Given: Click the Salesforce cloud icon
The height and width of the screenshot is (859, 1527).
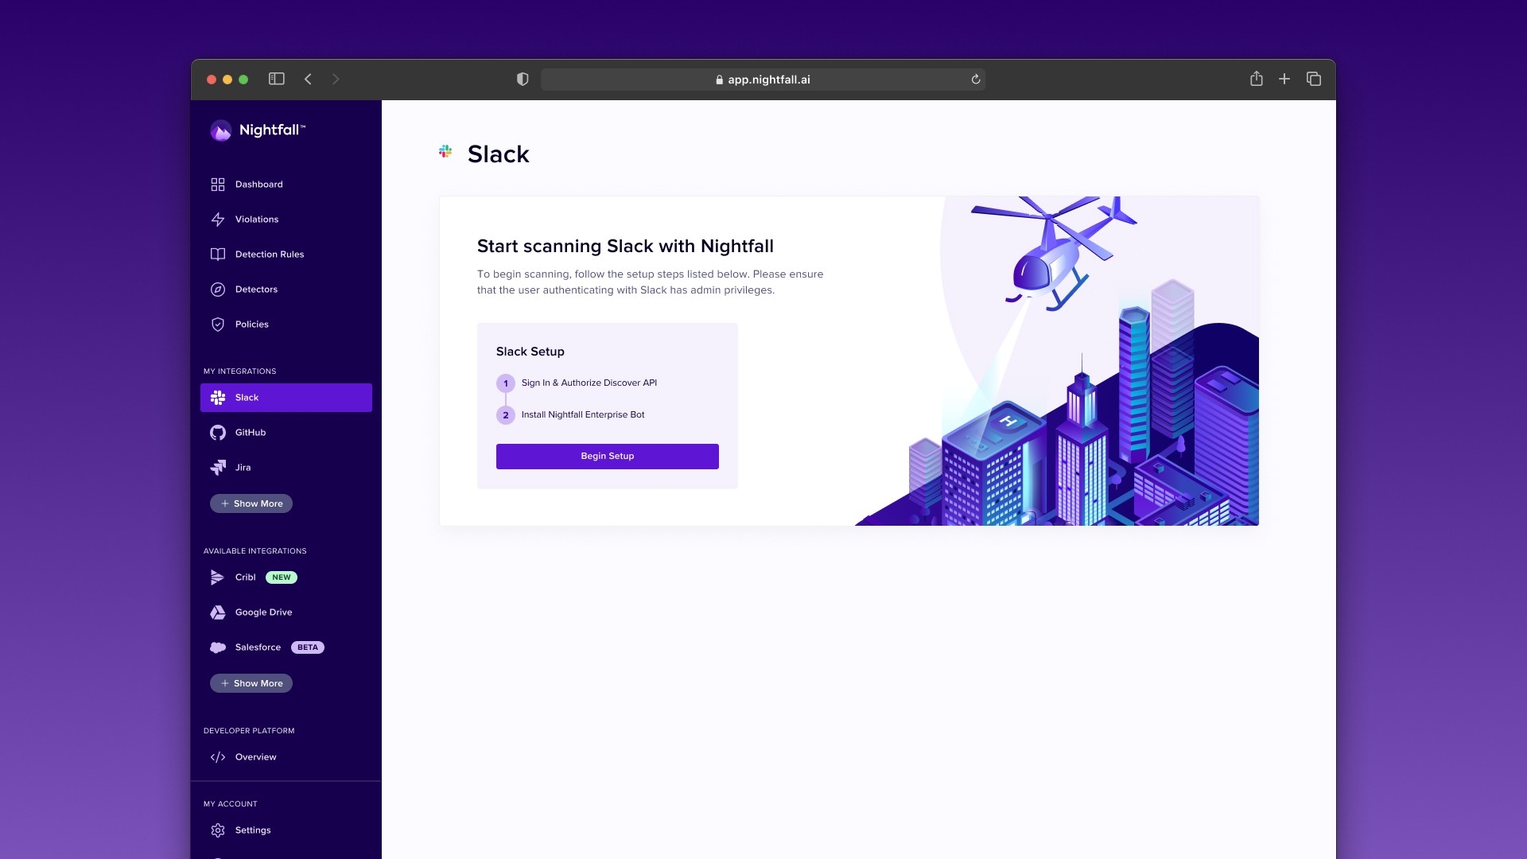Looking at the screenshot, I should (218, 647).
